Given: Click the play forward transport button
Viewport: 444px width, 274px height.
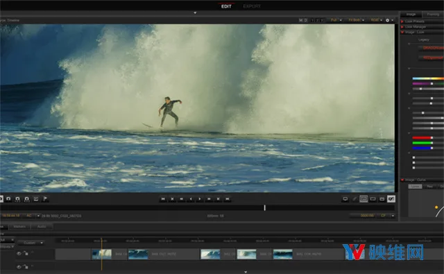Looking at the screenshot, I should point(200,199).
